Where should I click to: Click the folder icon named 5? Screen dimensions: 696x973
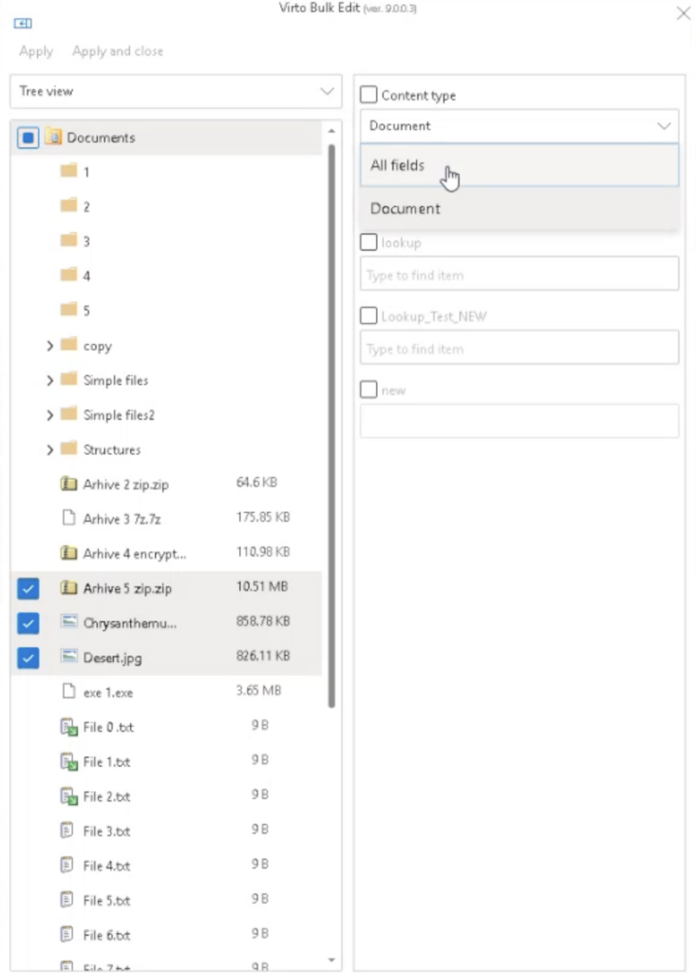68,309
